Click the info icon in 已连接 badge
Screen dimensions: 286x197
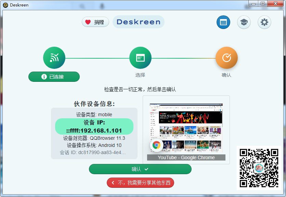(44, 77)
